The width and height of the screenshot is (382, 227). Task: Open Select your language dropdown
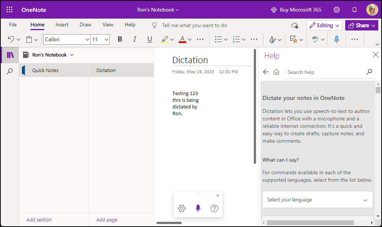pyautogui.click(x=317, y=200)
